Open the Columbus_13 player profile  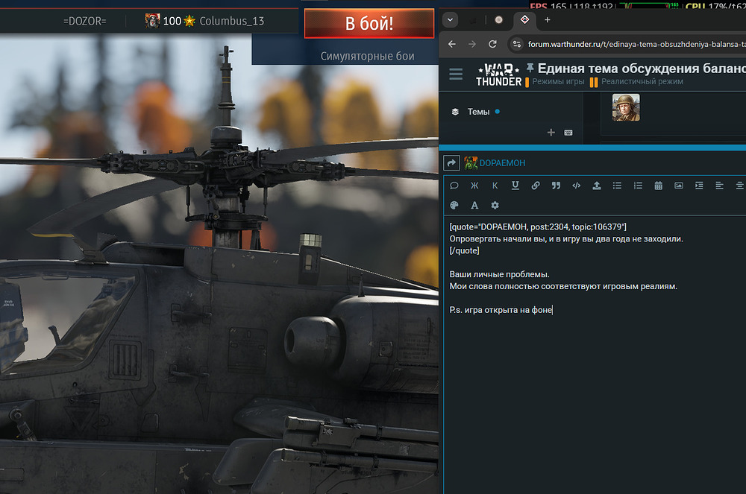pyautogui.click(x=232, y=21)
